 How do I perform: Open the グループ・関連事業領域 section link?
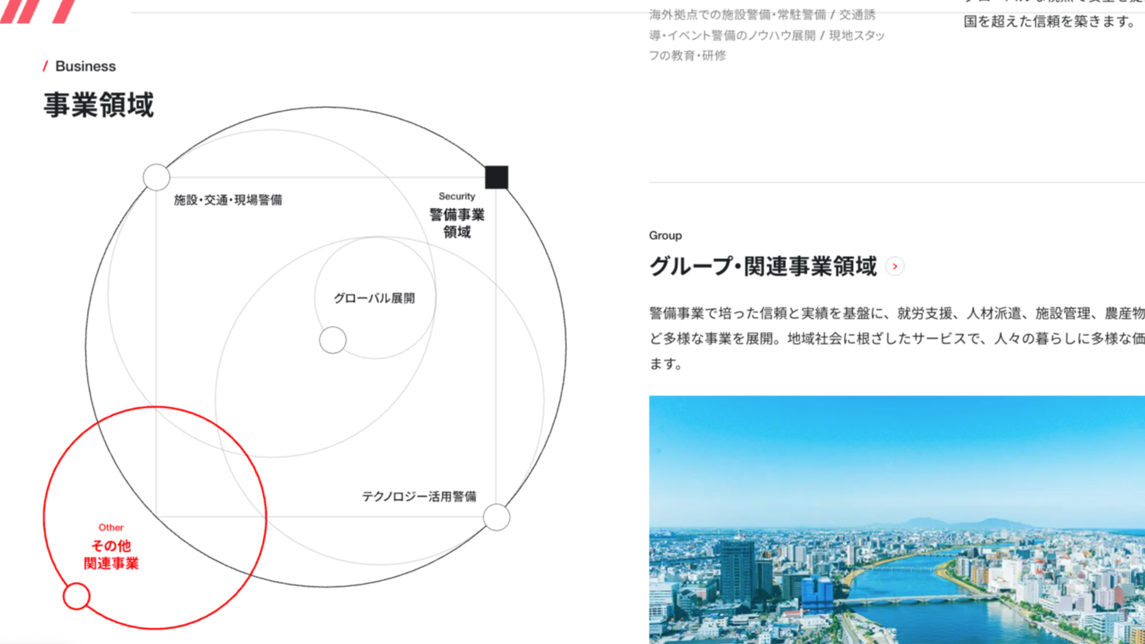(x=763, y=267)
